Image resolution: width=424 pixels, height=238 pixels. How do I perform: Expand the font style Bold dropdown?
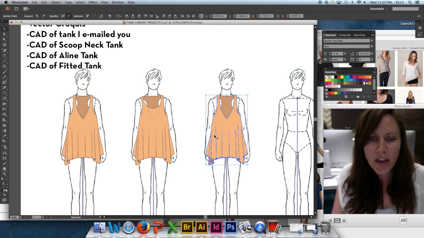[x=371, y=47]
